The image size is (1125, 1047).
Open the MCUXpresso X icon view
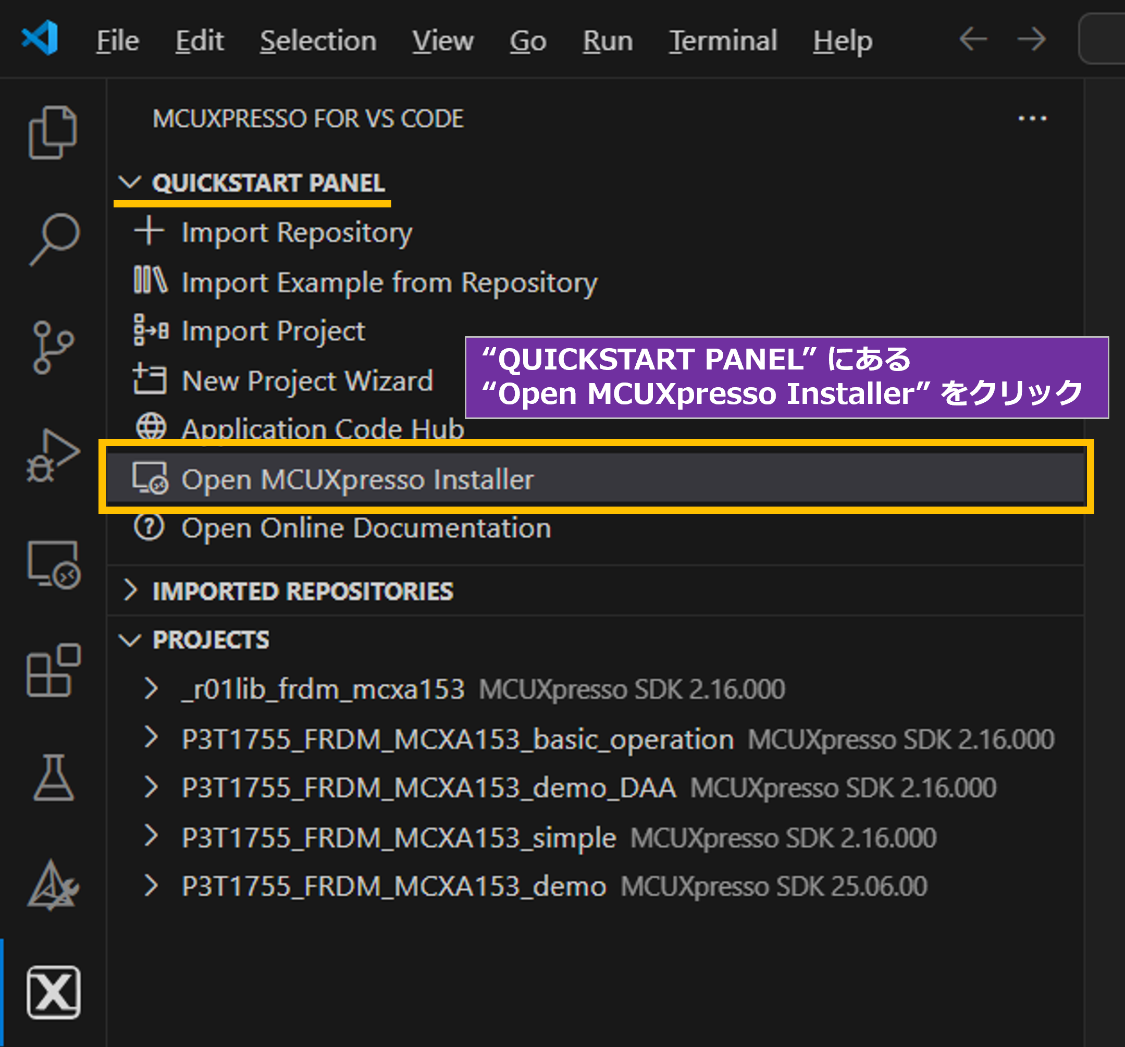point(54,993)
